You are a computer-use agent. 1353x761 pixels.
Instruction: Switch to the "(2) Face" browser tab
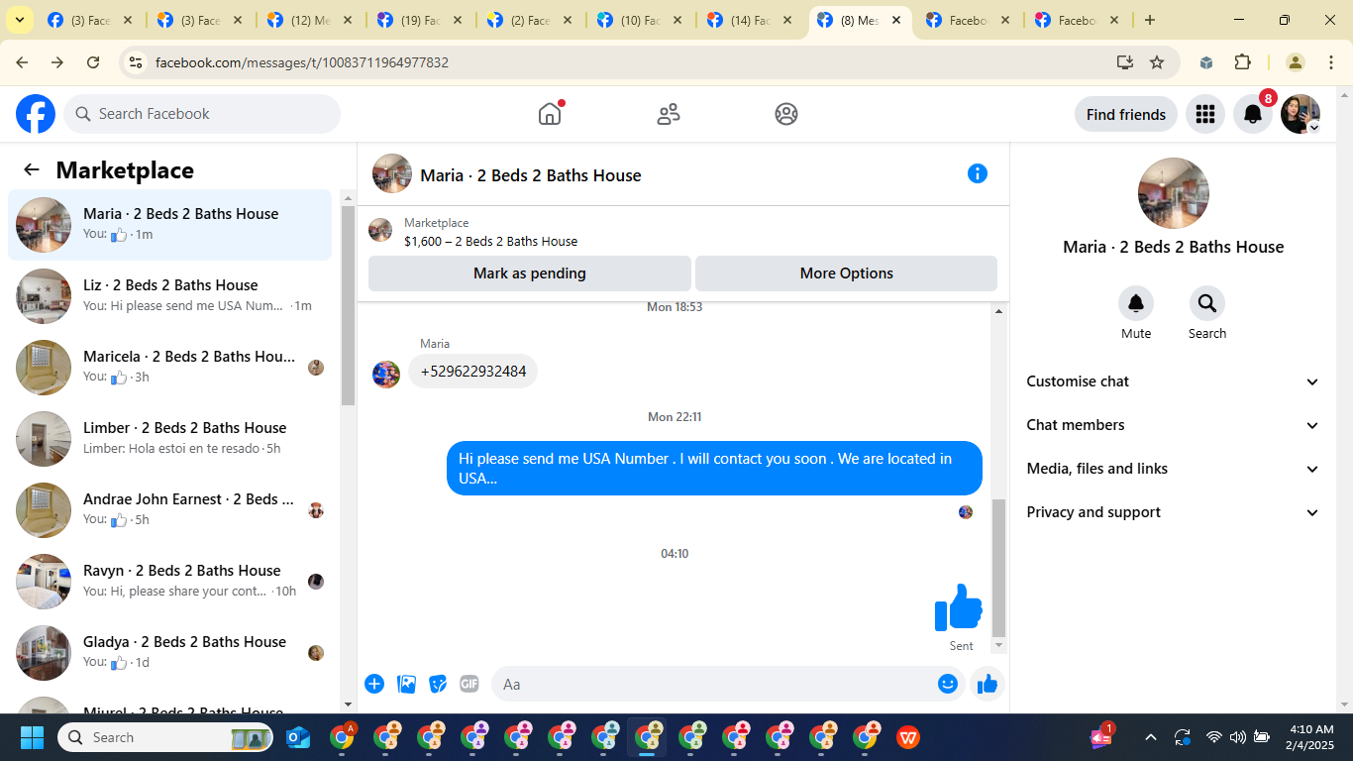tap(530, 20)
